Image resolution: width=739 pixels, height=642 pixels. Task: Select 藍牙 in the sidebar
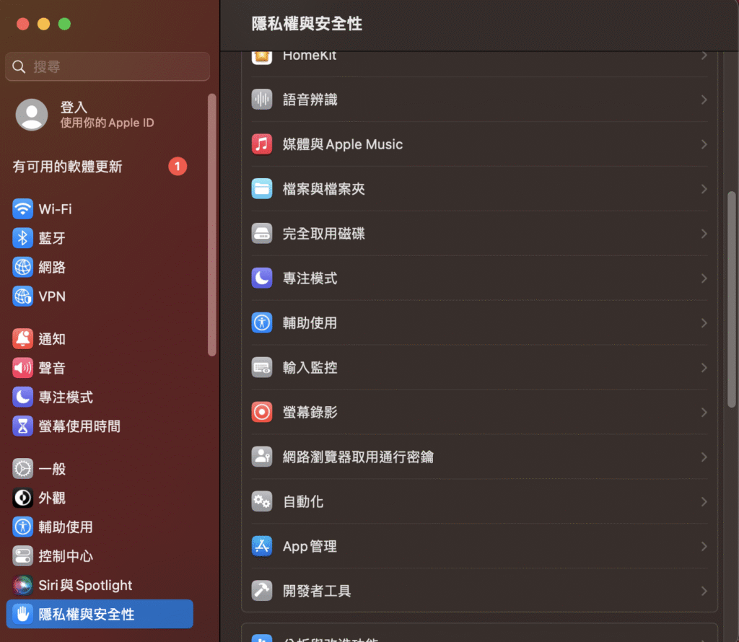[52, 238]
